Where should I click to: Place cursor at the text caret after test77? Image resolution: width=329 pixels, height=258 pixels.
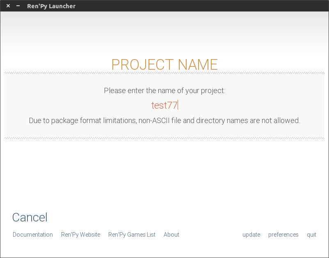[x=178, y=105]
